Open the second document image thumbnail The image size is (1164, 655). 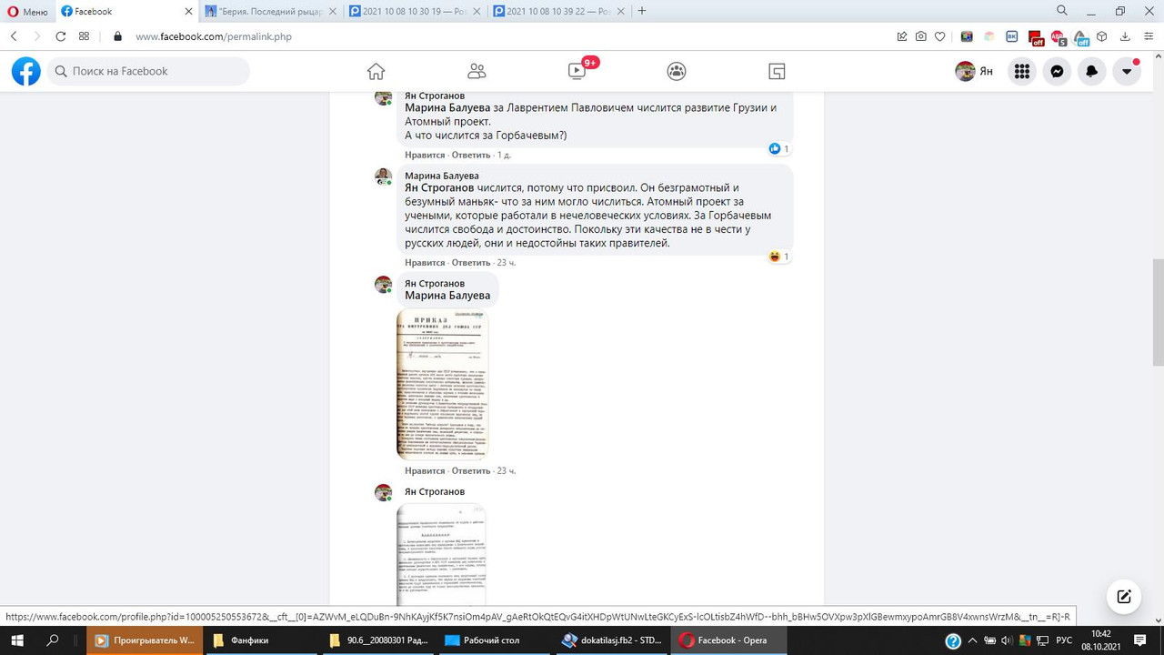(442, 556)
